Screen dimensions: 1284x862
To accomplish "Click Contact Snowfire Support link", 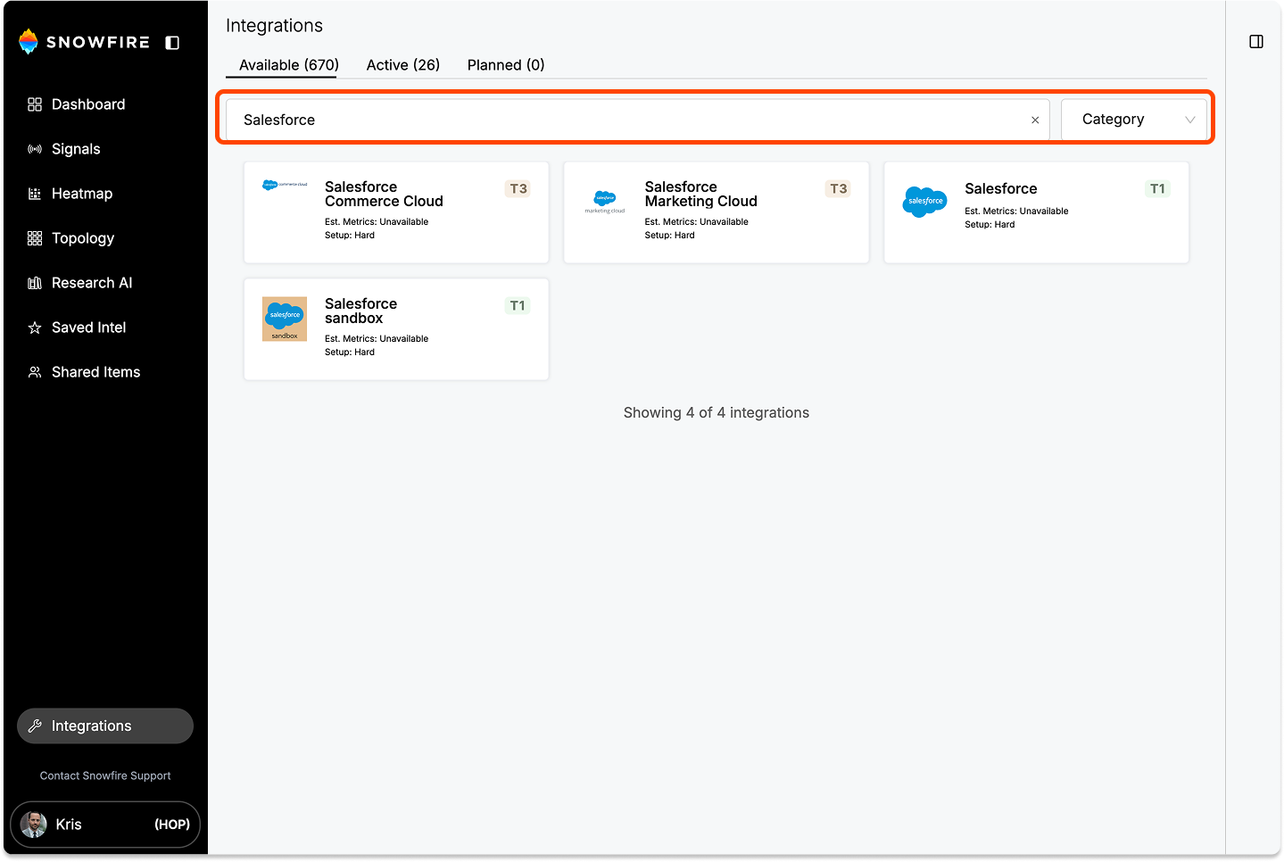I will click(105, 776).
